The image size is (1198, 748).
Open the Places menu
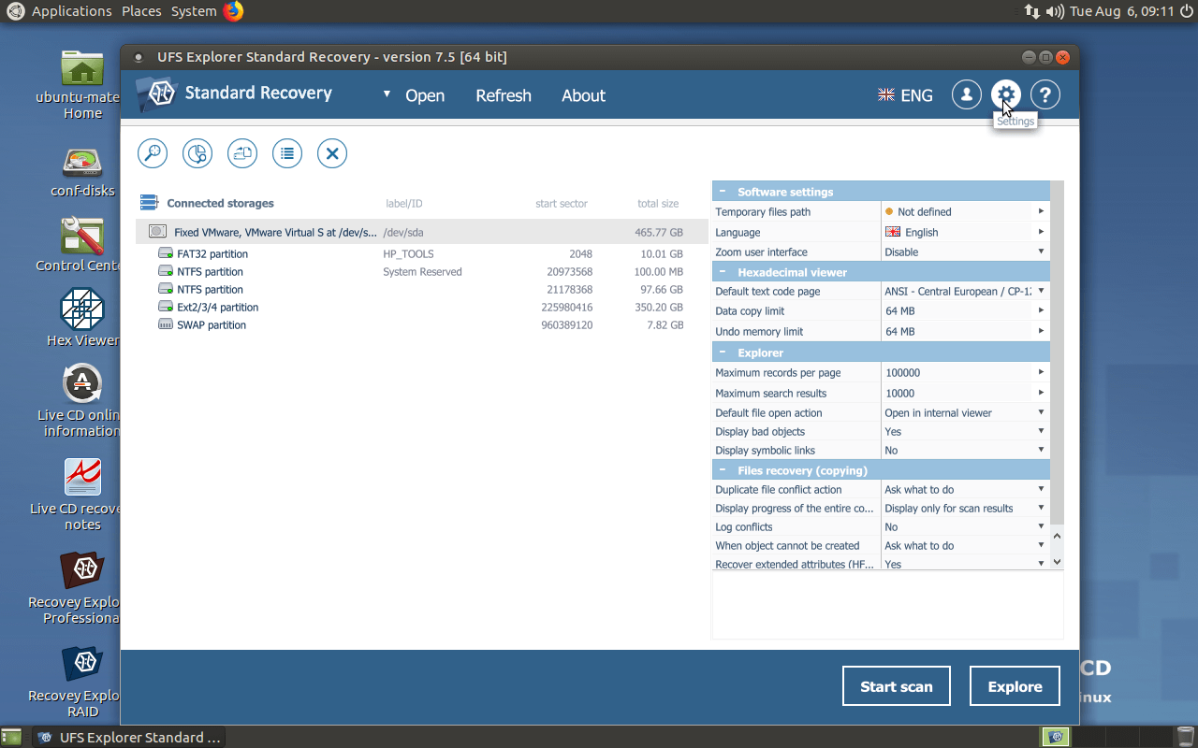click(x=141, y=11)
